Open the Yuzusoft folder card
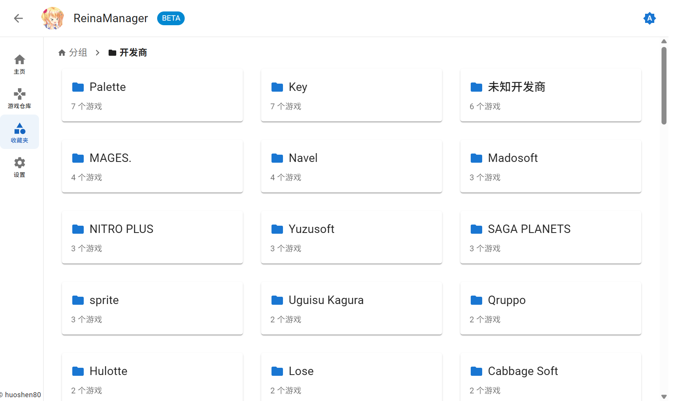Viewport: 673px width, 401px height. click(351, 237)
